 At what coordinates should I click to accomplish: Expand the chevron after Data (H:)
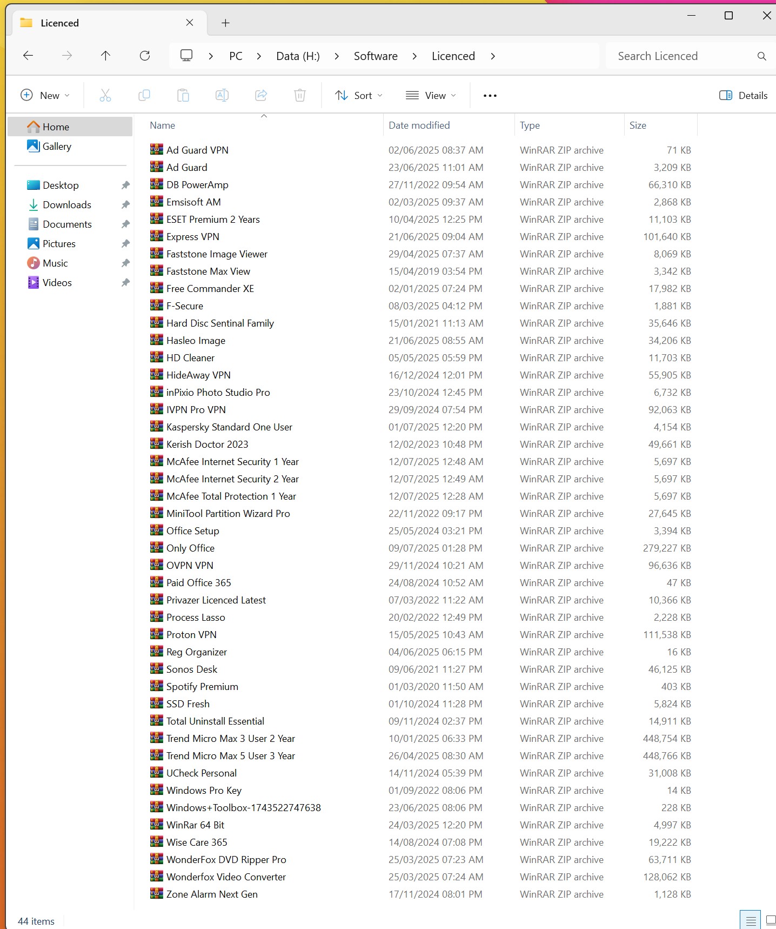(x=337, y=56)
